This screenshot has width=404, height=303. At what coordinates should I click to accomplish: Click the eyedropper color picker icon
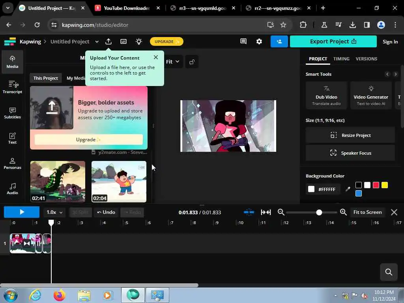pos(348,189)
